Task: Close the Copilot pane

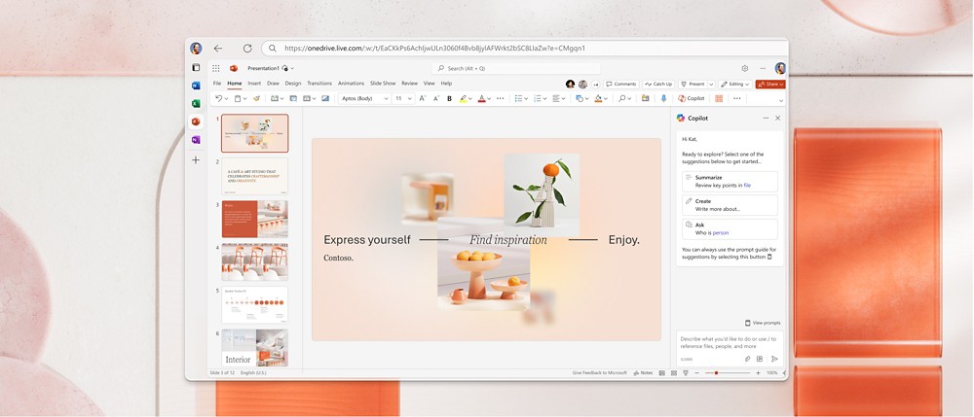Action: 777,118
